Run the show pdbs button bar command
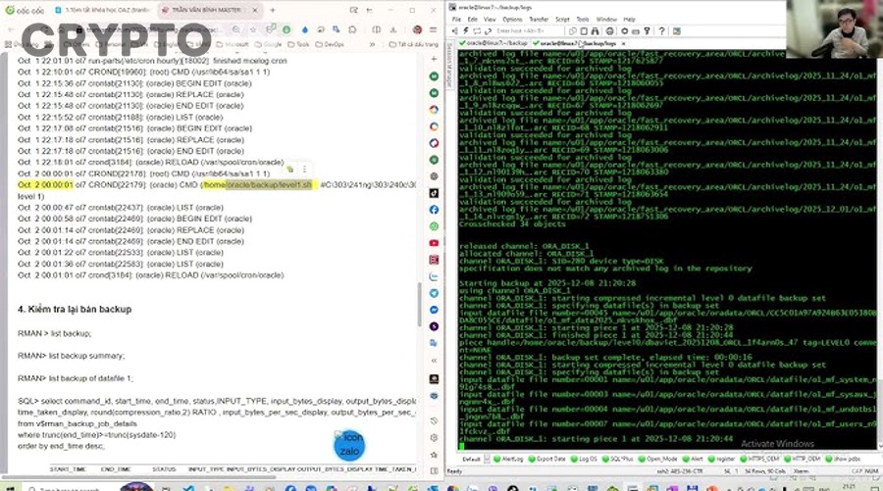 click(x=843, y=459)
